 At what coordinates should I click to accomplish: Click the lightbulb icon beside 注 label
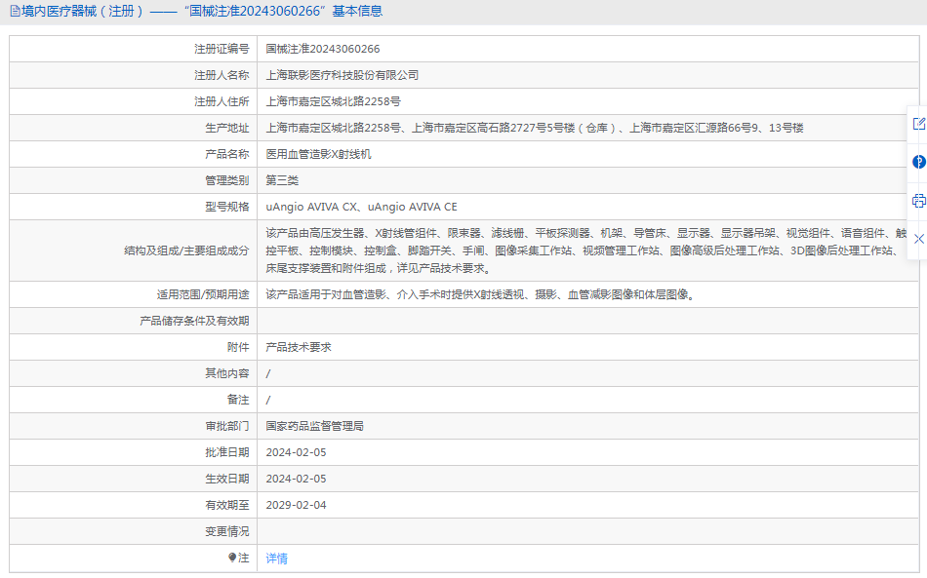point(232,558)
